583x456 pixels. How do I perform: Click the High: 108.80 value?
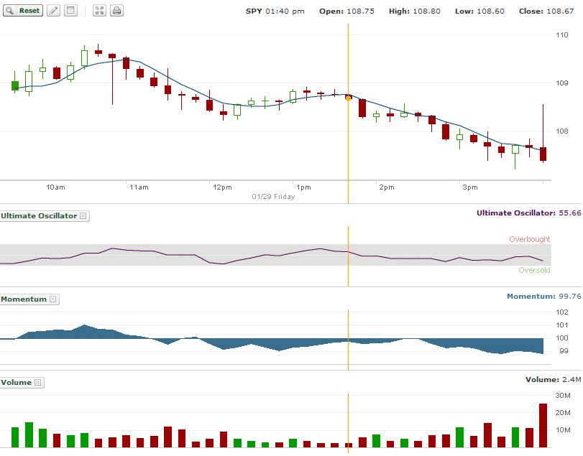[x=415, y=11]
